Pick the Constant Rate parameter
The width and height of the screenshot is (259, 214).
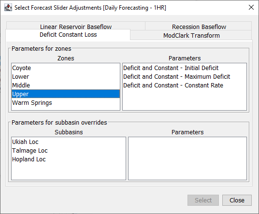pos(185,86)
